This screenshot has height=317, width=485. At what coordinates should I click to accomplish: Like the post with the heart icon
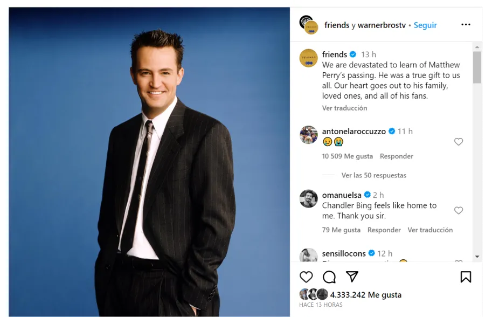pyautogui.click(x=306, y=277)
